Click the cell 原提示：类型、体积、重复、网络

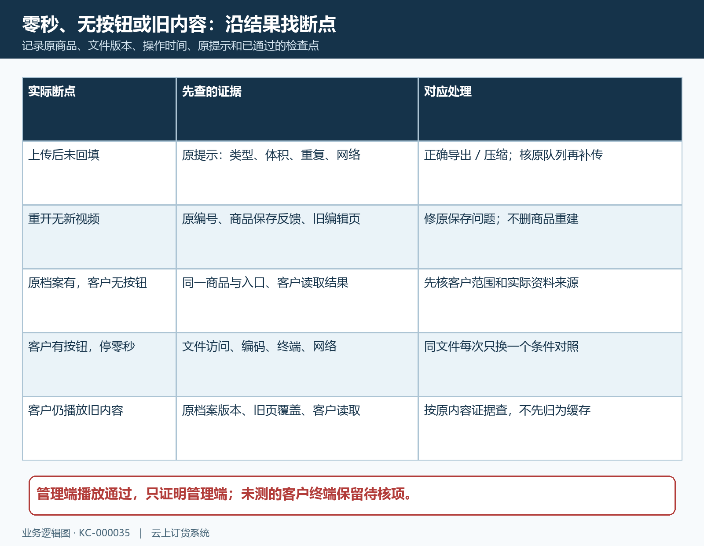click(297, 173)
